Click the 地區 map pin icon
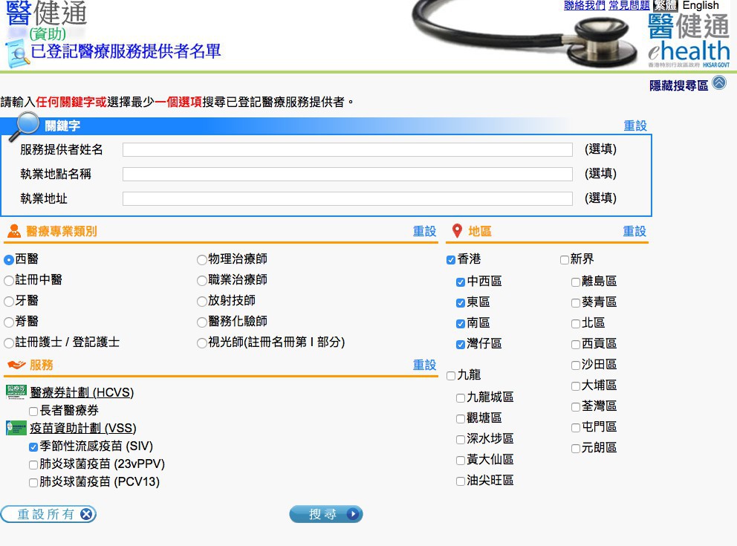 point(457,231)
